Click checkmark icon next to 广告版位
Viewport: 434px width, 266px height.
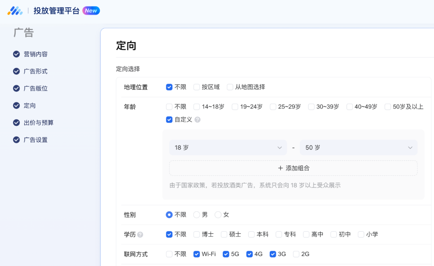coord(16,88)
